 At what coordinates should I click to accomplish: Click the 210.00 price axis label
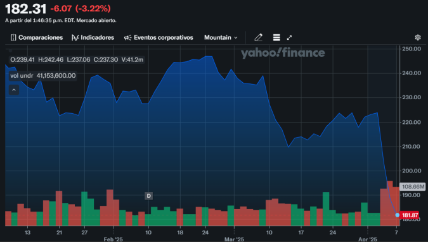(x=412, y=147)
